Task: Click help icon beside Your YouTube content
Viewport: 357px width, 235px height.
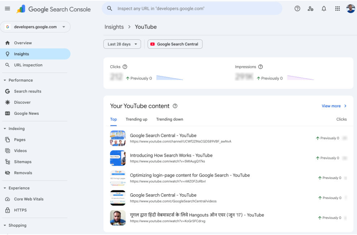Action: tap(175, 106)
